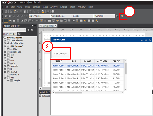Viewport: 153px width, 116px height.
Task: Expand the nexacro14lib tree node
Action: point(5,52)
